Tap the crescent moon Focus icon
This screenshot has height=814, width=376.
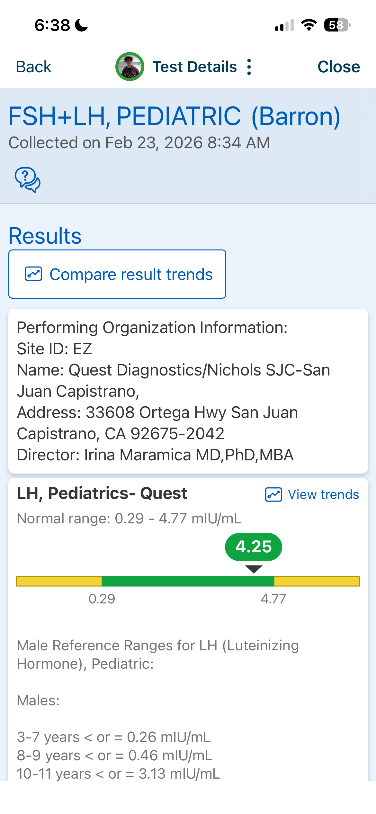(81, 25)
